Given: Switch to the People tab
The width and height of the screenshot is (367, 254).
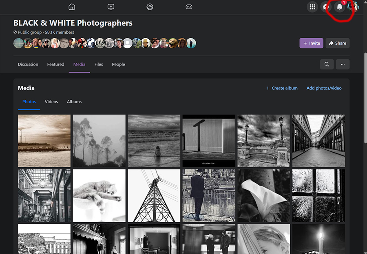Looking at the screenshot, I should 118,64.
